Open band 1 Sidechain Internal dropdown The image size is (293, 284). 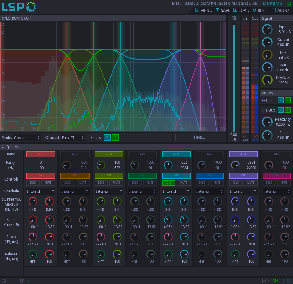40,191
